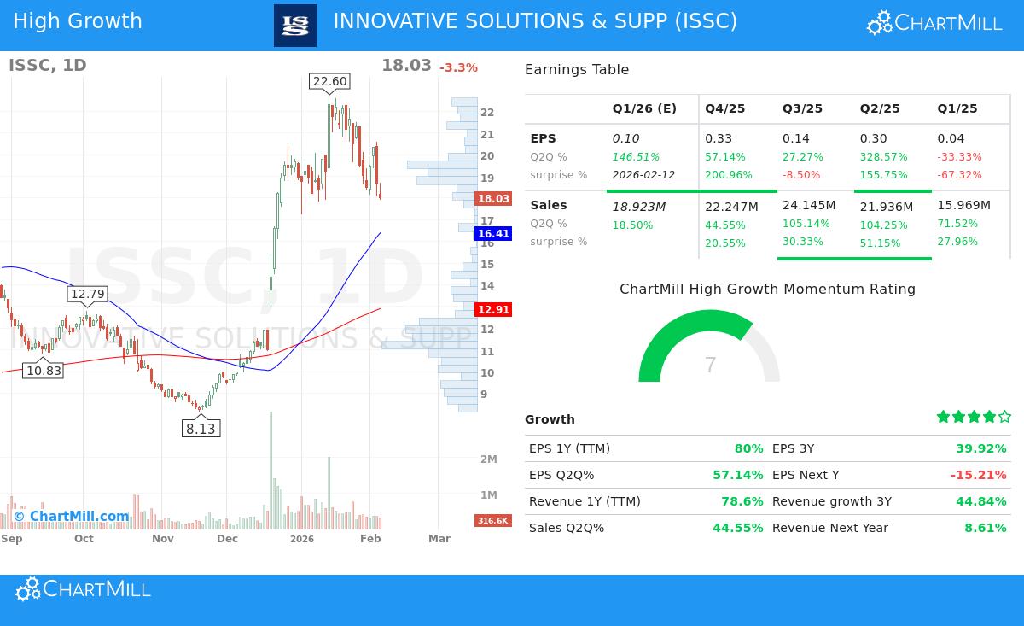The height and width of the screenshot is (626, 1024).
Task: Select the Q4/25 column header in Earnings Table
Action: [x=724, y=108]
